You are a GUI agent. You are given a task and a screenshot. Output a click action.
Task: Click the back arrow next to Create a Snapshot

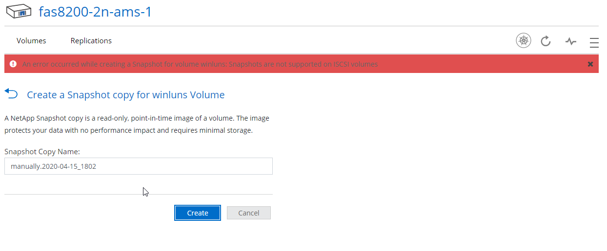coord(11,93)
